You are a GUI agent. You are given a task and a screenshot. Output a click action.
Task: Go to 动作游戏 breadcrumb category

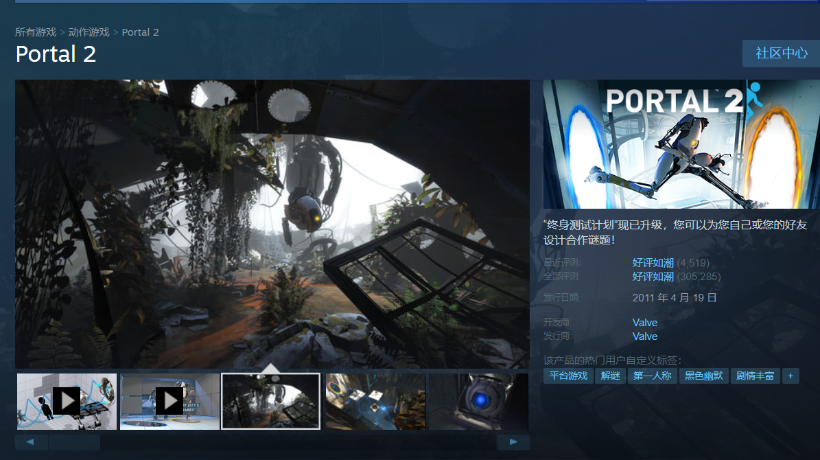click(89, 32)
